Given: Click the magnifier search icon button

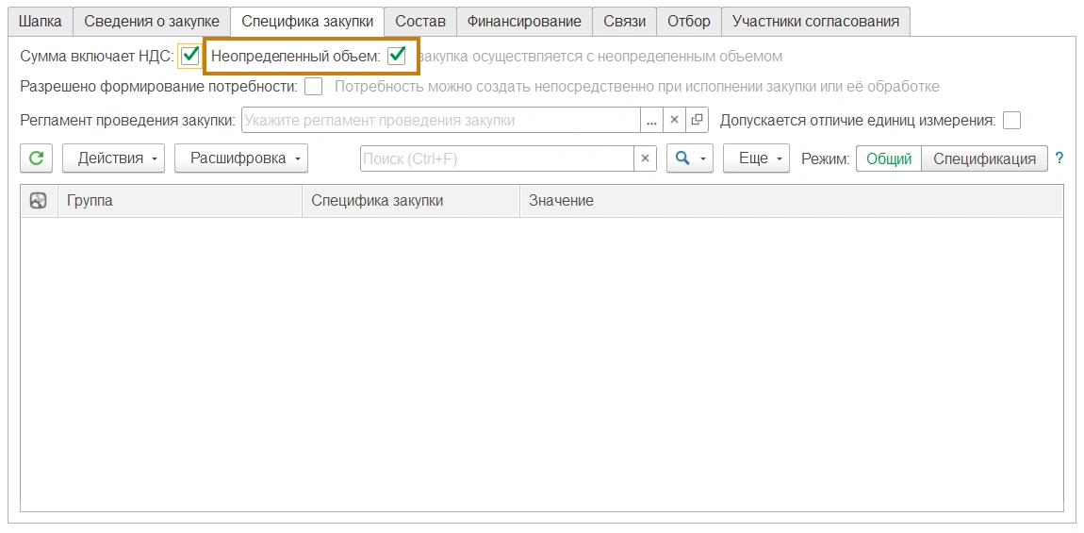Looking at the screenshot, I should (x=690, y=158).
